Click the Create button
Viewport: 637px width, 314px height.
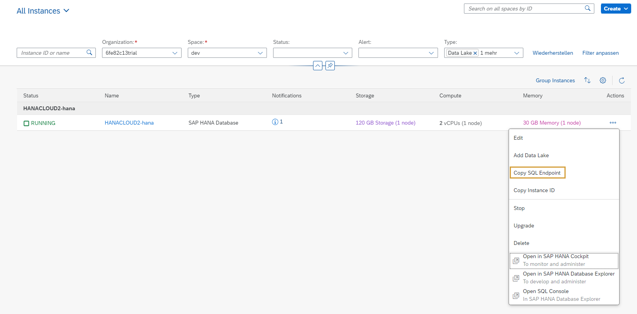tap(616, 9)
